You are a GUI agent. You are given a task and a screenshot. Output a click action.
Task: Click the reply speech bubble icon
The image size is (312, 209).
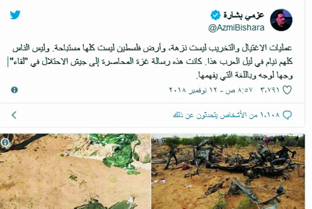pos(287,115)
